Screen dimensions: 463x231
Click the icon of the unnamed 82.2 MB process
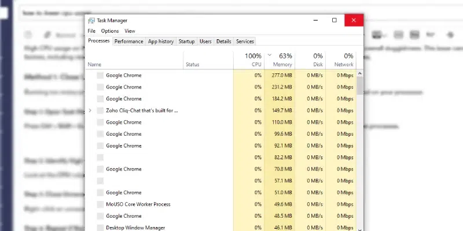100,157
